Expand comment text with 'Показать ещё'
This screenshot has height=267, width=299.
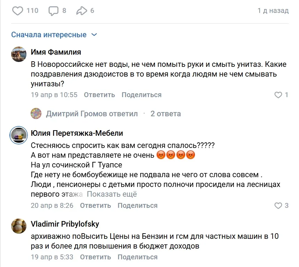(112, 194)
